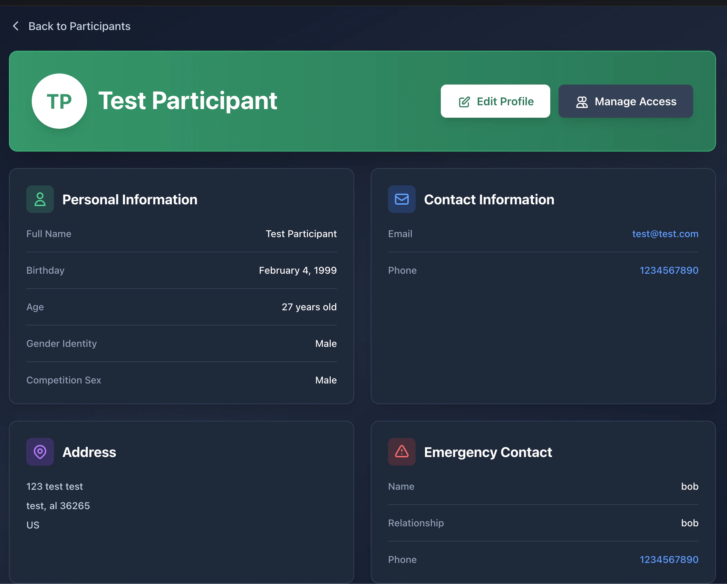
Task: Click the 'Competition Sex' label
Action: (64, 380)
